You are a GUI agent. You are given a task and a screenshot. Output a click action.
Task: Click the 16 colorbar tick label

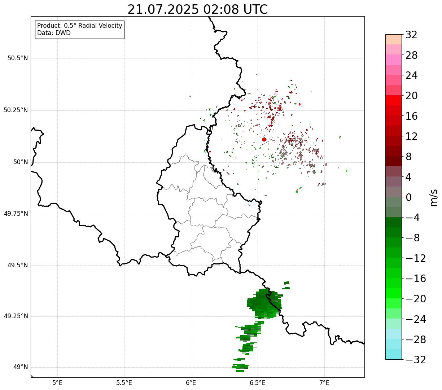tap(411, 116)
